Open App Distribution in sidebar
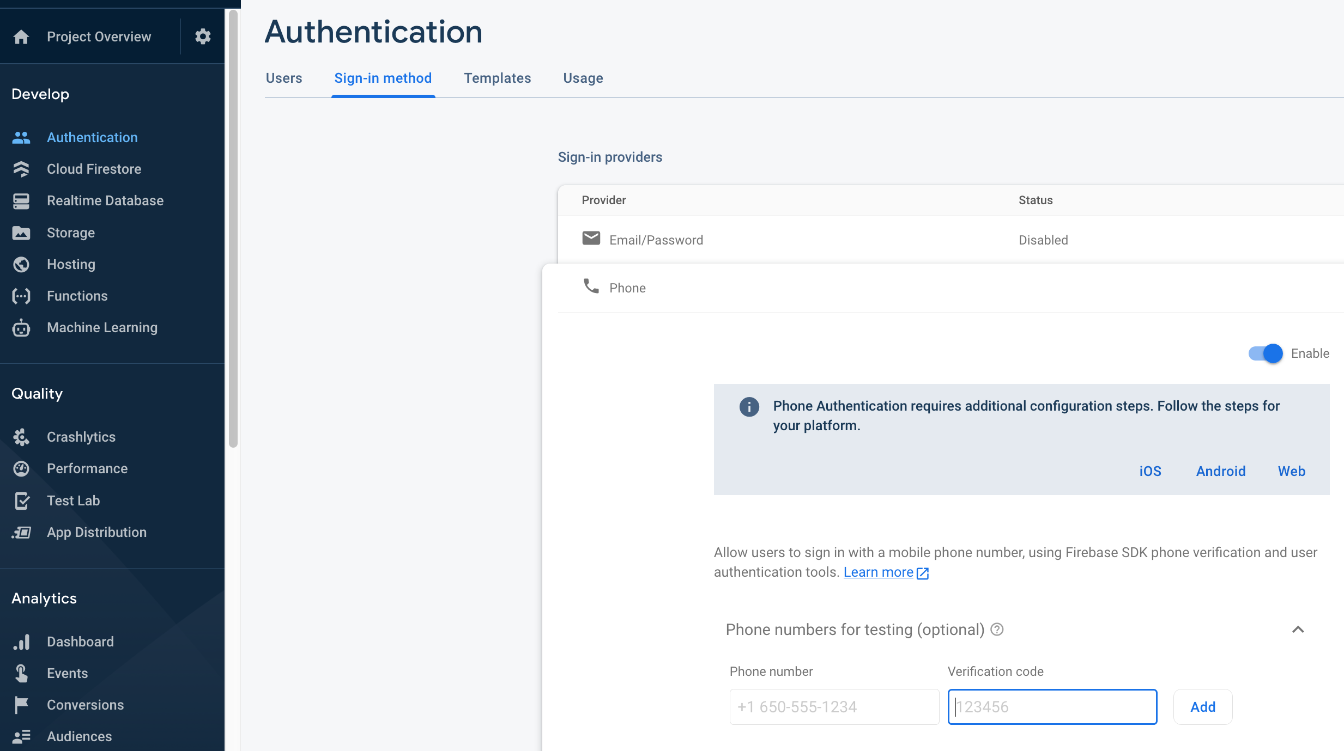Screen dimensions: 1344x751 96,533
